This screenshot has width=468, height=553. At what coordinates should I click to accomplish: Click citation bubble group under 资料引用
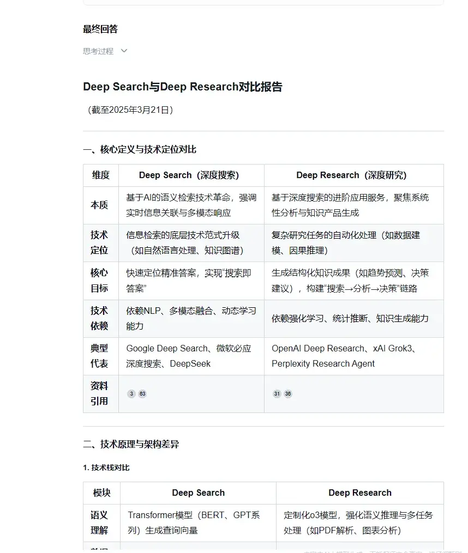[x=136, y=393]
